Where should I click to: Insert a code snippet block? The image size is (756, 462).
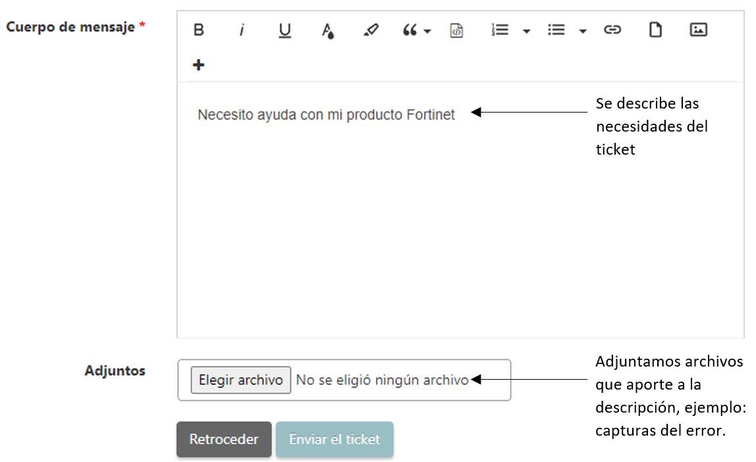[x=456, y=30]
